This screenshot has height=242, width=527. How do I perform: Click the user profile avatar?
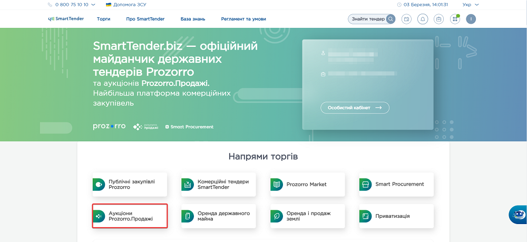click(x=471, y=19)
